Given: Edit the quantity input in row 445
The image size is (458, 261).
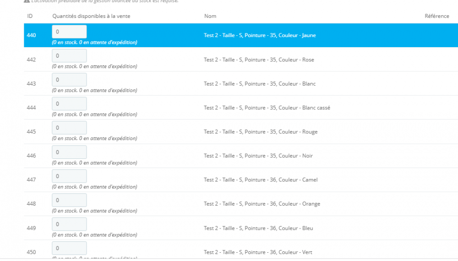Looking at the screenshot, I should (69, 128).
